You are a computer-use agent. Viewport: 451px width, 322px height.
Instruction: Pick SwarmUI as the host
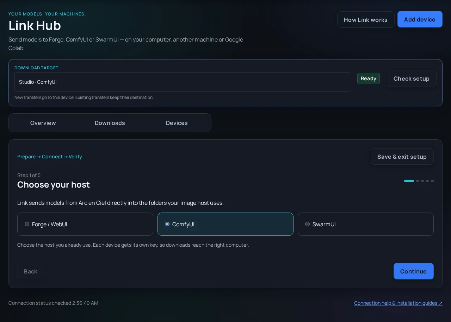(366, 224)
